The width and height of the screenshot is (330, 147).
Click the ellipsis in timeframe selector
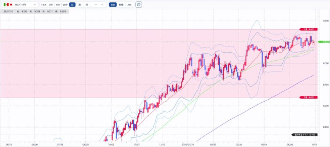[96, 5]
